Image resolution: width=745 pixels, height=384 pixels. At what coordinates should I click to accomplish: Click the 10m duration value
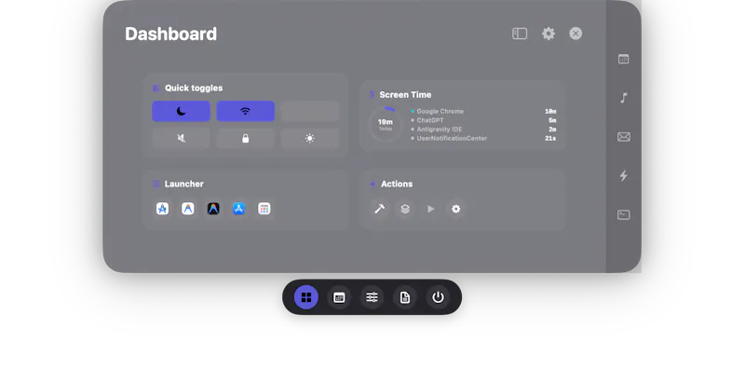coord(550,111)
